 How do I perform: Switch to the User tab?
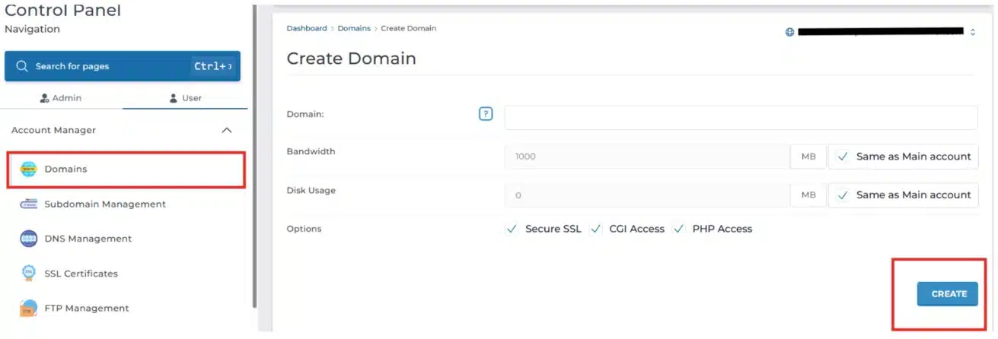tap(185, 98)
